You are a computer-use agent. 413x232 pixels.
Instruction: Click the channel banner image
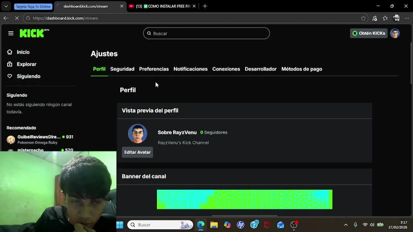pyautogui.click(x=244, y=199)
